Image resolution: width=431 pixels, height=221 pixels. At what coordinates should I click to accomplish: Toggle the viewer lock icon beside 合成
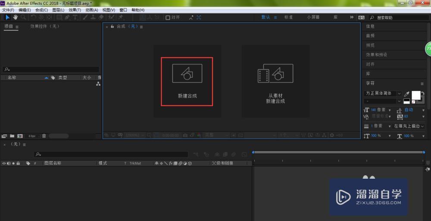112,26
